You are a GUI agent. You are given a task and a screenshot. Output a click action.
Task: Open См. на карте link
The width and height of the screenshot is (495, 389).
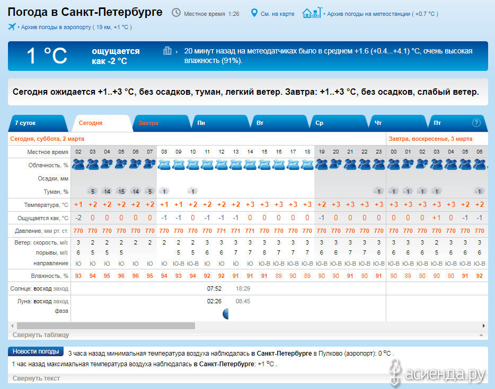(x=277, y=14)
